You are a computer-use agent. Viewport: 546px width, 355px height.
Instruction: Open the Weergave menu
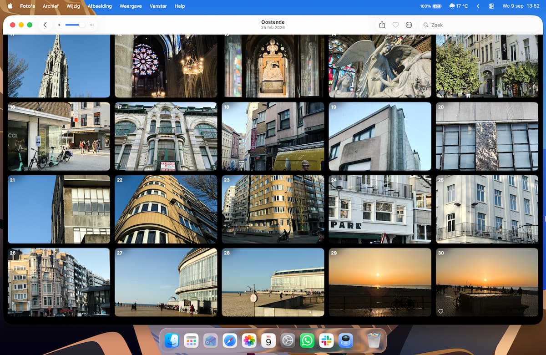point(130,6)
